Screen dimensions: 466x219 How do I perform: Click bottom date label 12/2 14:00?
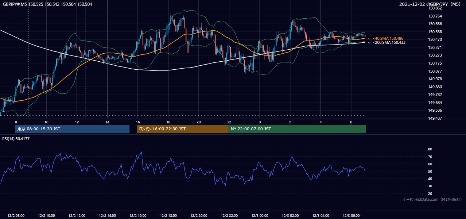(107, 216)
